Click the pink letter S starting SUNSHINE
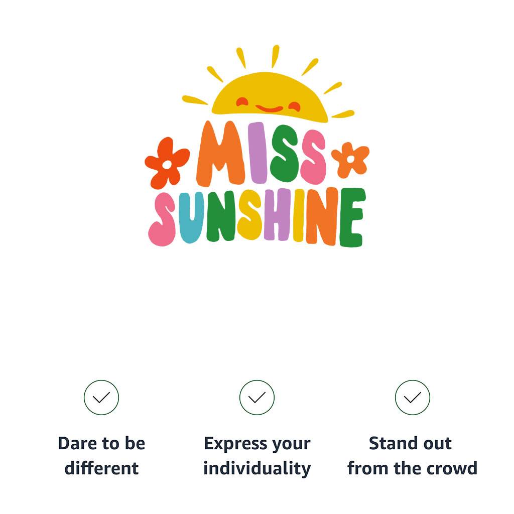The height and width of the screenshot is (514, 514). 163,220
